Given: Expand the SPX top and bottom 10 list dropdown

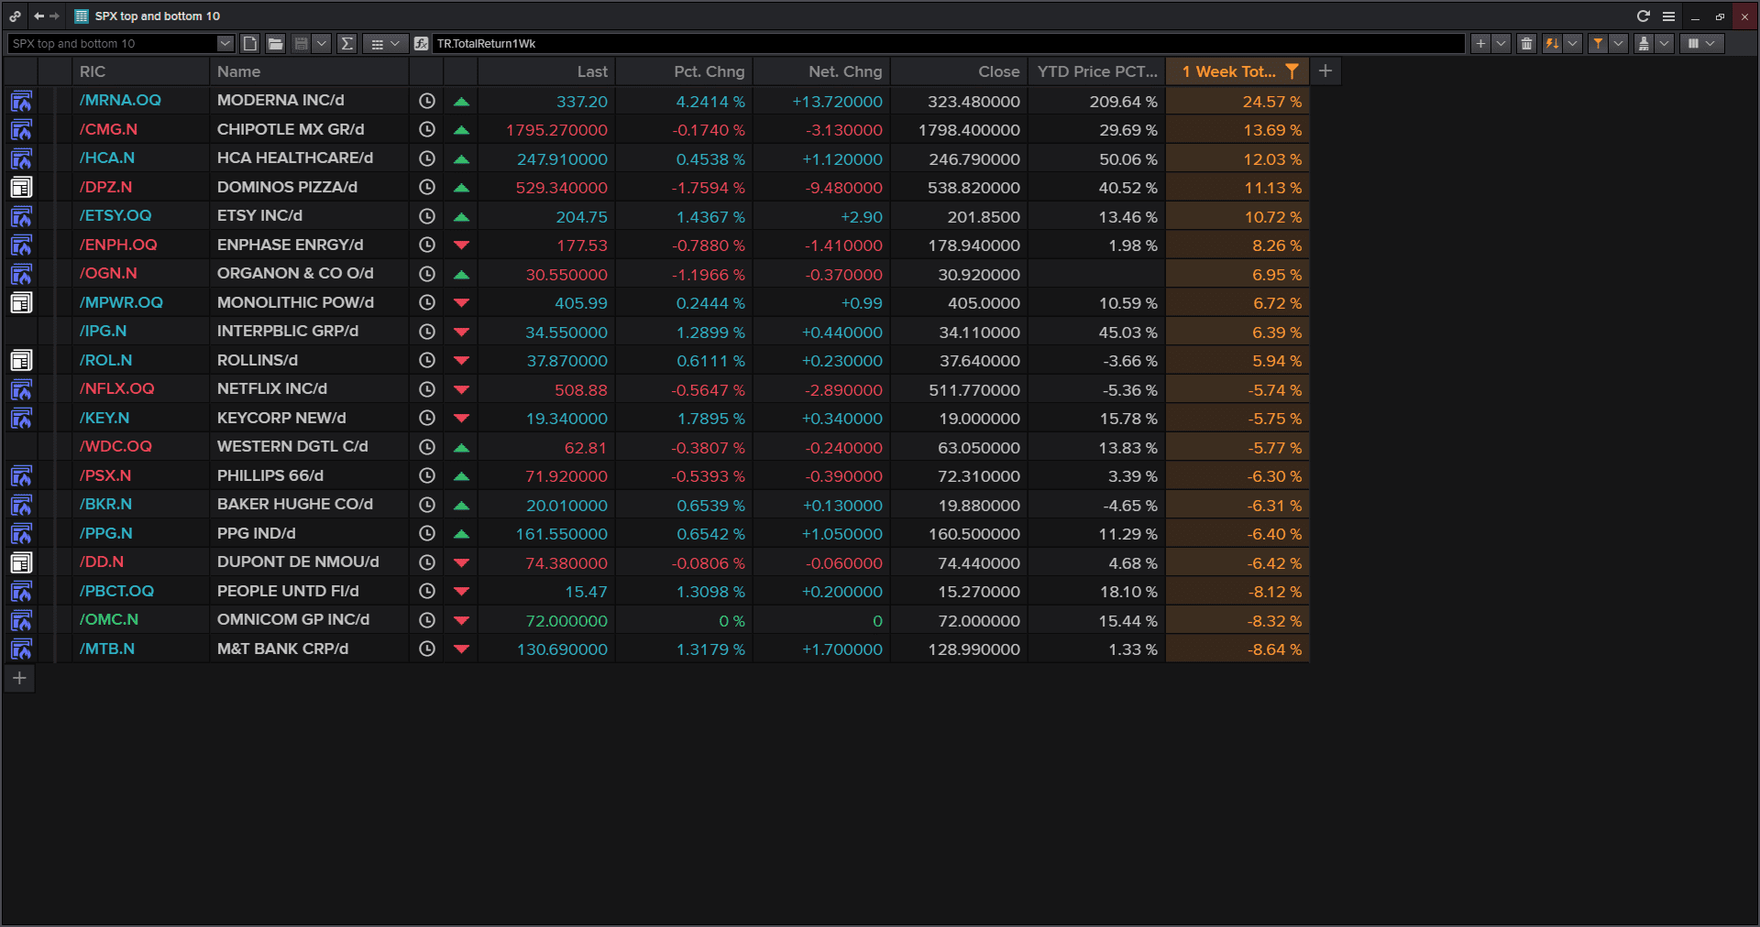Looking at the screenshot, I should [225, 43].
